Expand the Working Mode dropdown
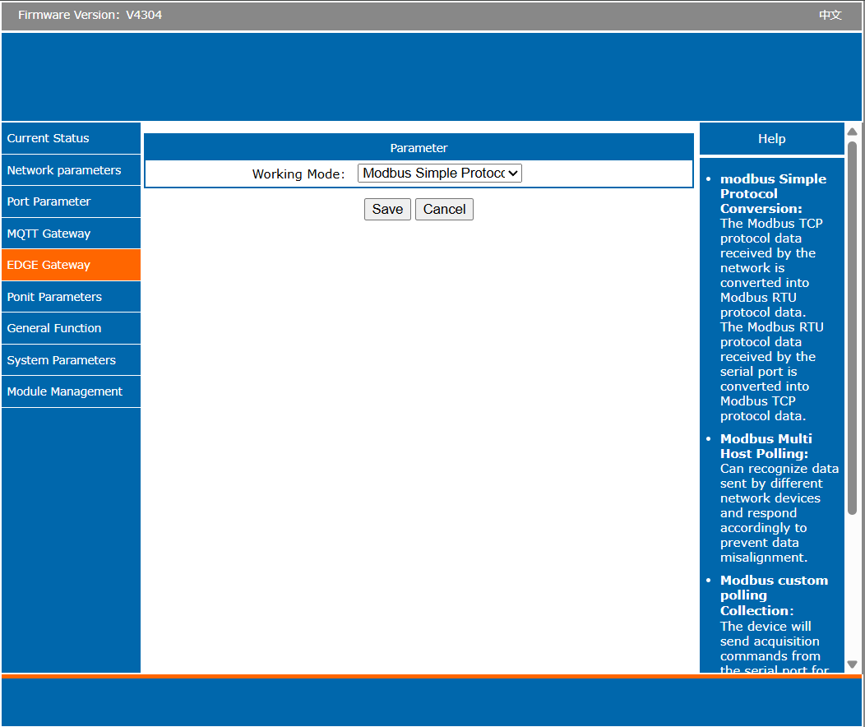The image size is (865, 727). [x=440, y=174]
